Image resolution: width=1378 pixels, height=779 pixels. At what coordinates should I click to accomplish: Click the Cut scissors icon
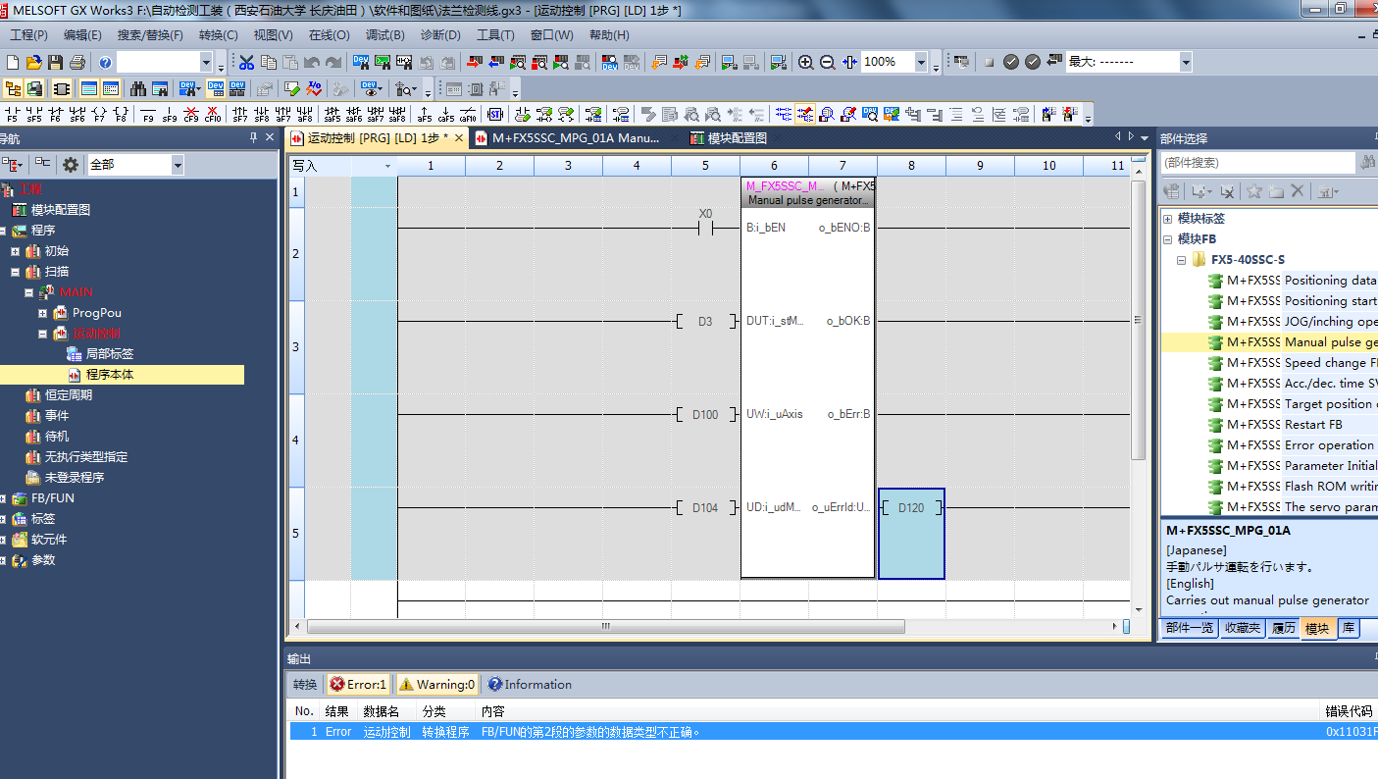pyautogui.click(x=246, y=62)
